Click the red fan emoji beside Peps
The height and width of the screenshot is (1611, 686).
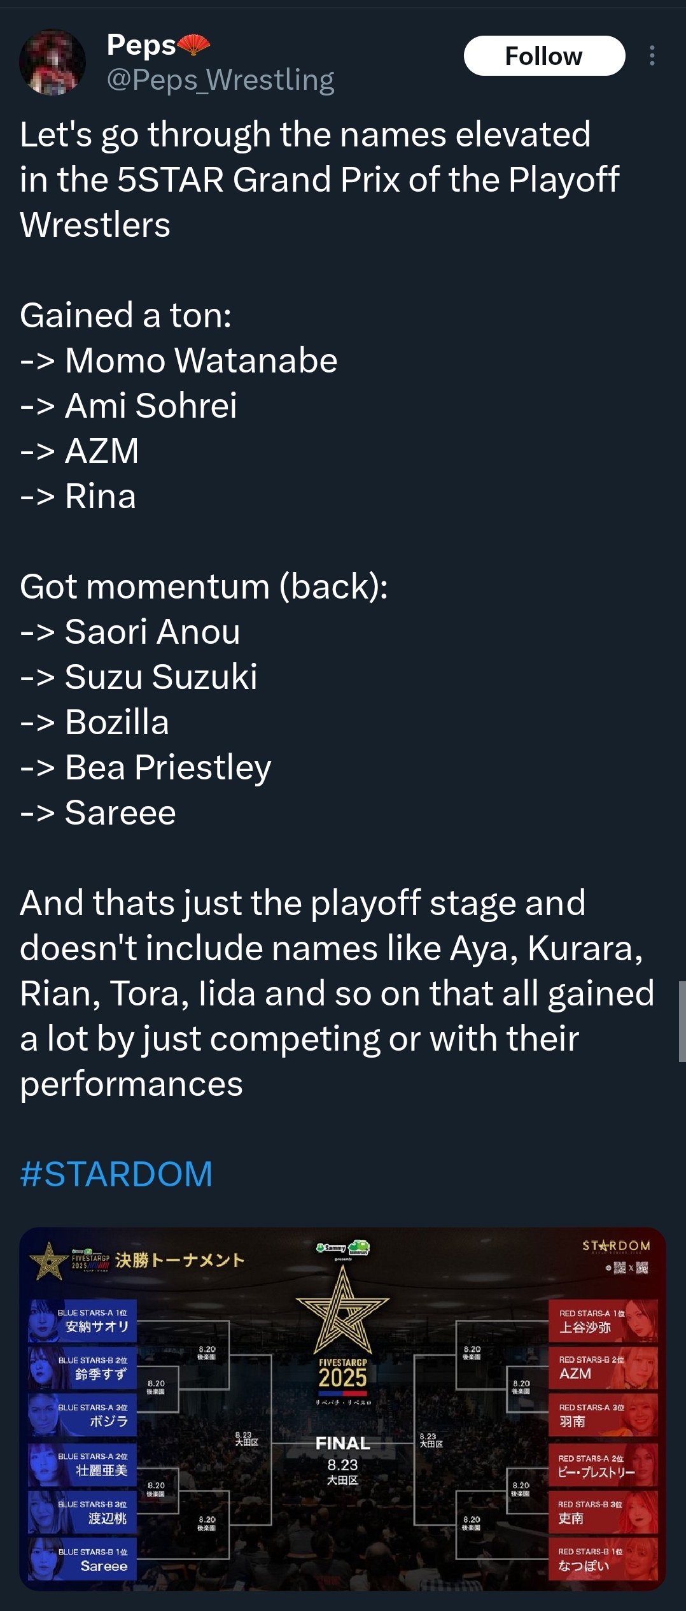(193, 45)
